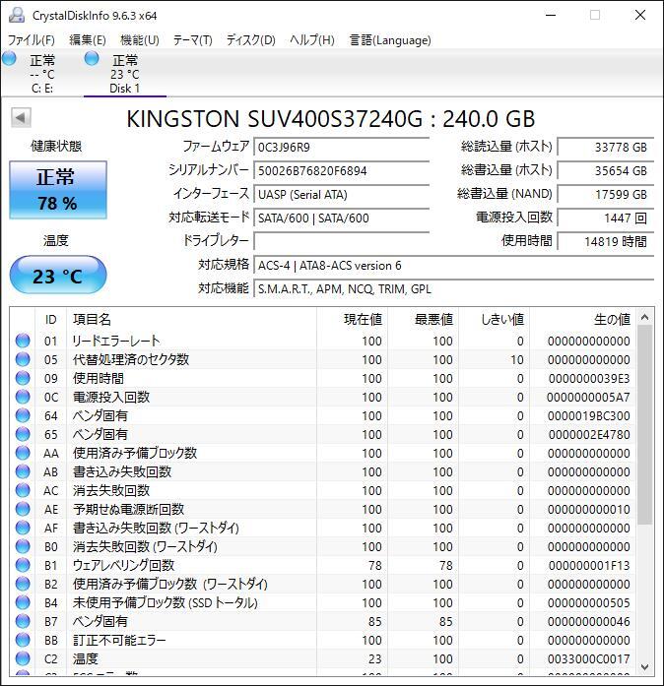Click status orb of 01 リードエラーレート row

(x=23, y=341)
